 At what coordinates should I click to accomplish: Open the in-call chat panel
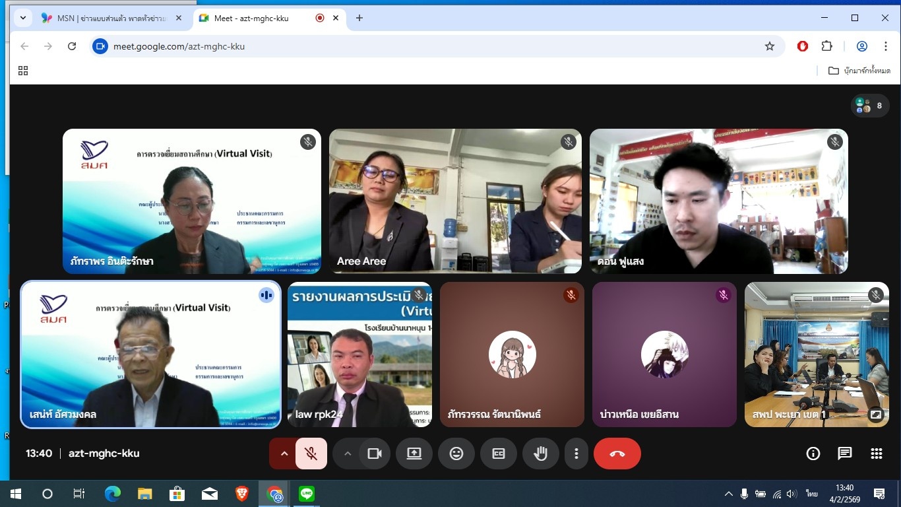(844, 454)
